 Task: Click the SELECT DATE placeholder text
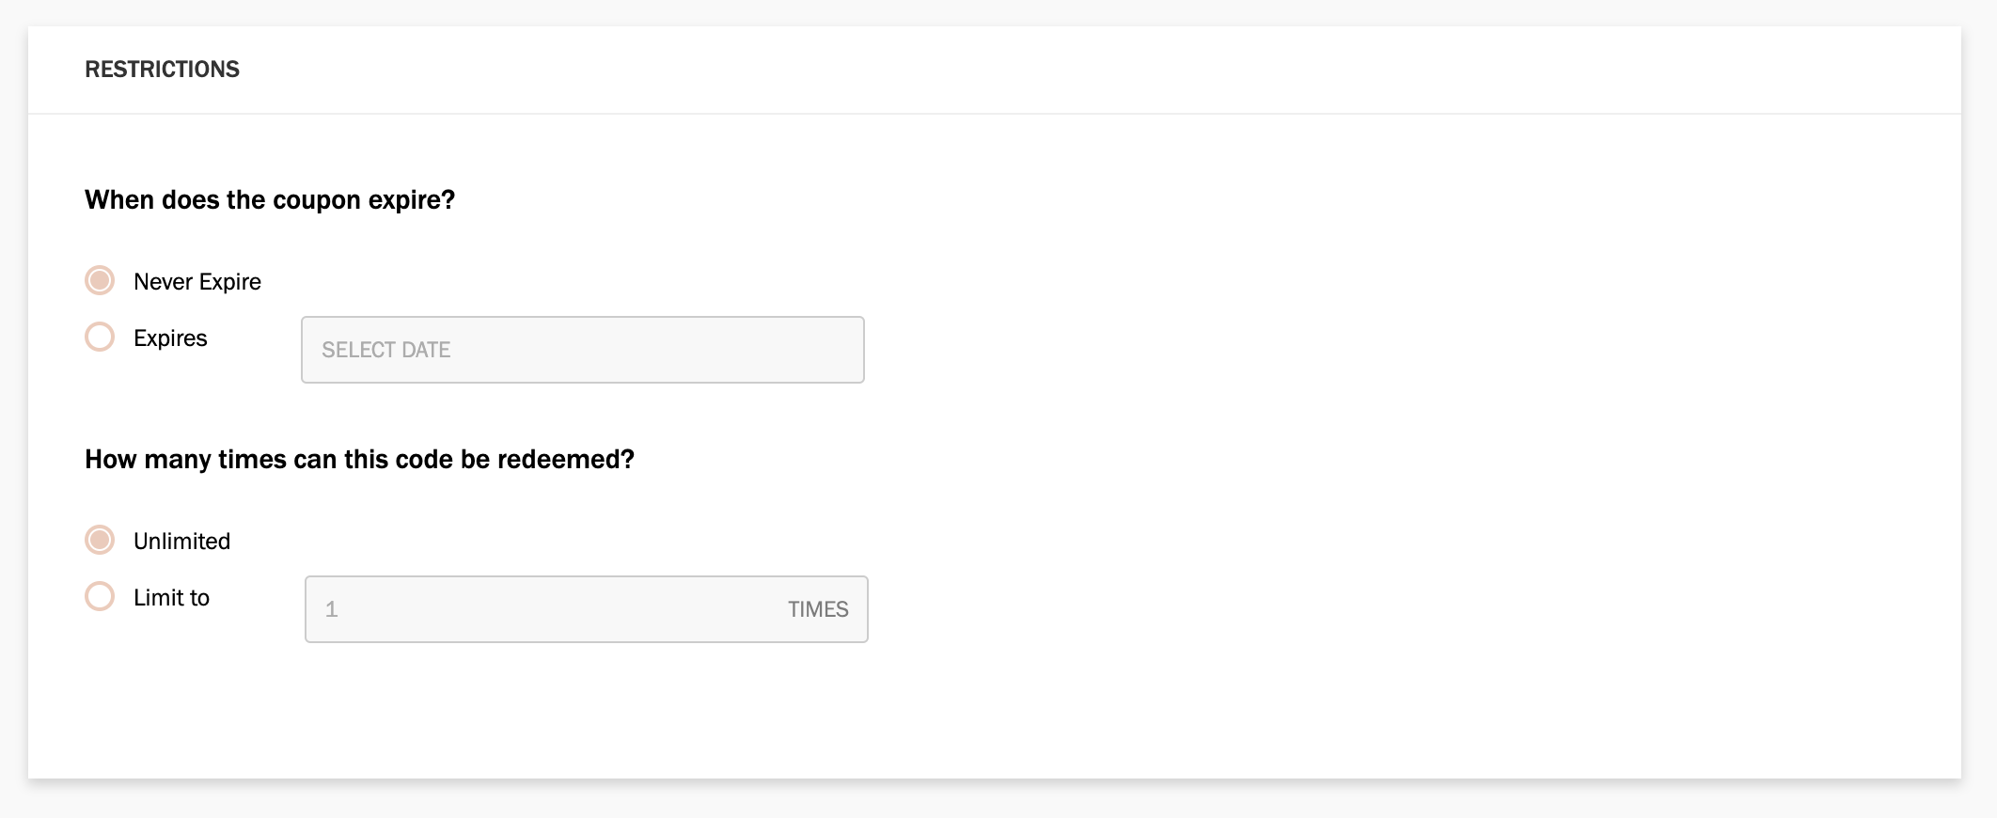pyautogui.click(x=385, y=350)
